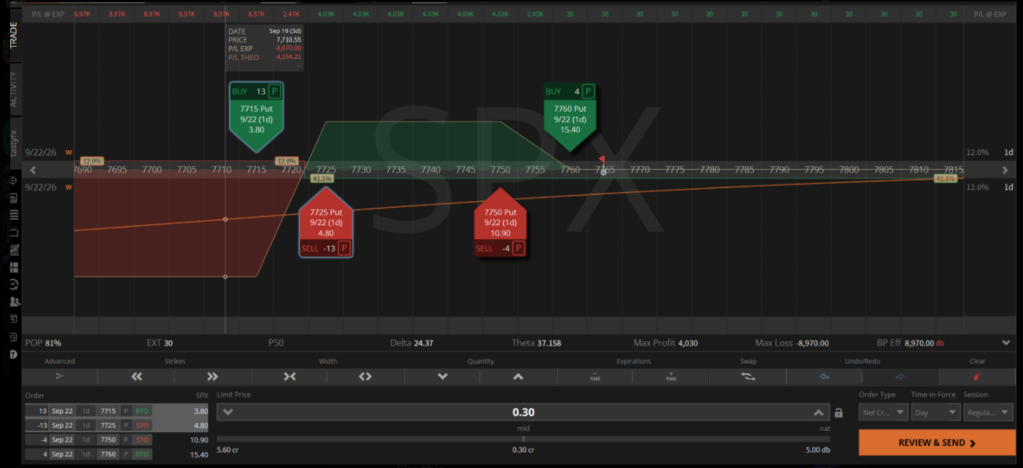Viewport: 1023px width, 468px height.
Task: Change the 7750 strike in the order row
Action: click(x=108, y=440)
